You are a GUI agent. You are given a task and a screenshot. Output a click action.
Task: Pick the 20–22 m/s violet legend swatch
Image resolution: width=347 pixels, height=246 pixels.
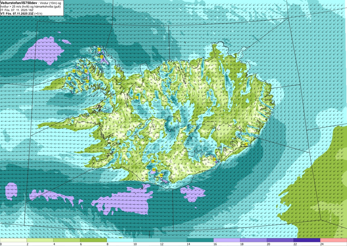coord(280,240)
